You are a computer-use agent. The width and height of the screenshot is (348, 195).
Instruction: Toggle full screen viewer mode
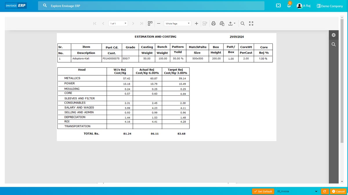(x=251, y=23)
